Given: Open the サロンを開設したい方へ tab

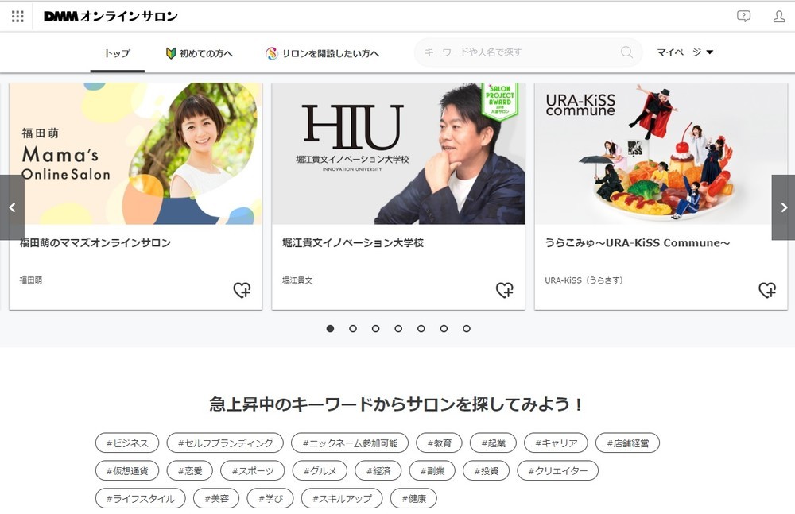Looking at the screenshot, I should coord(330,52).
